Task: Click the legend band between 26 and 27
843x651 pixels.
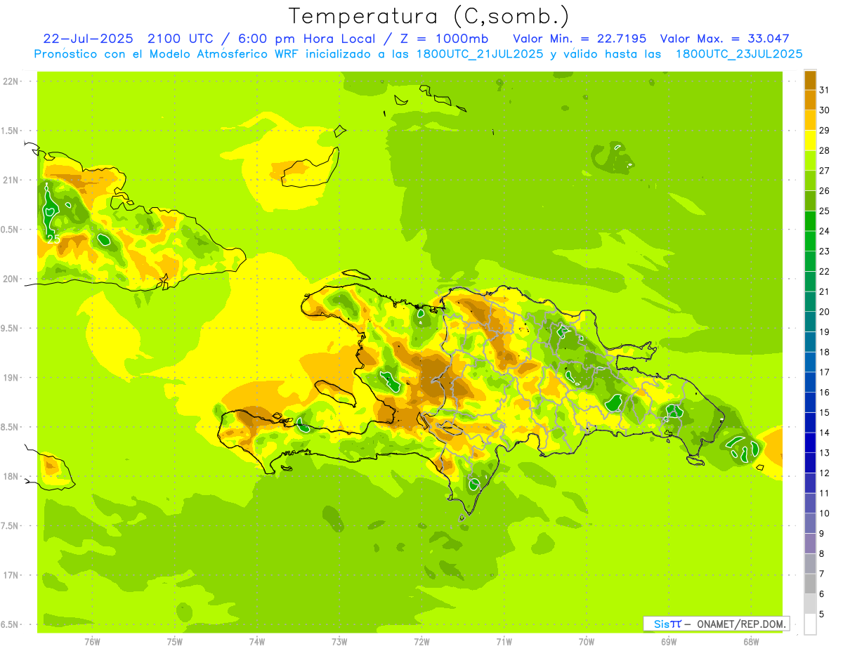Action: [810, 180]
